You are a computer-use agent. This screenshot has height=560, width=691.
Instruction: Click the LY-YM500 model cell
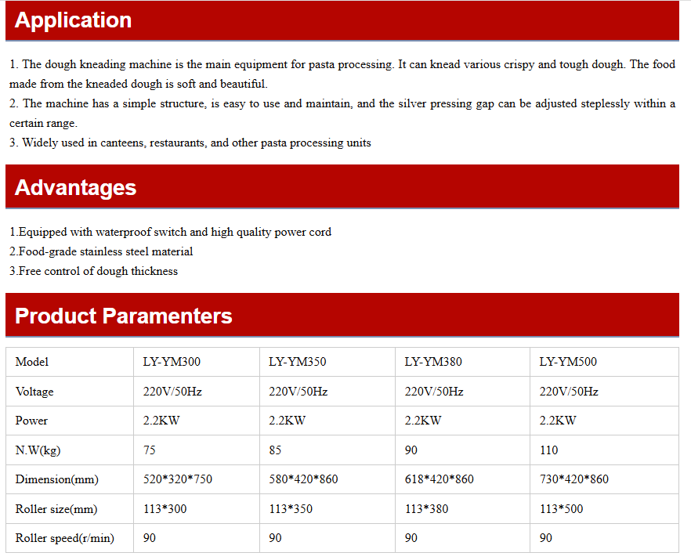click(568, 362)
